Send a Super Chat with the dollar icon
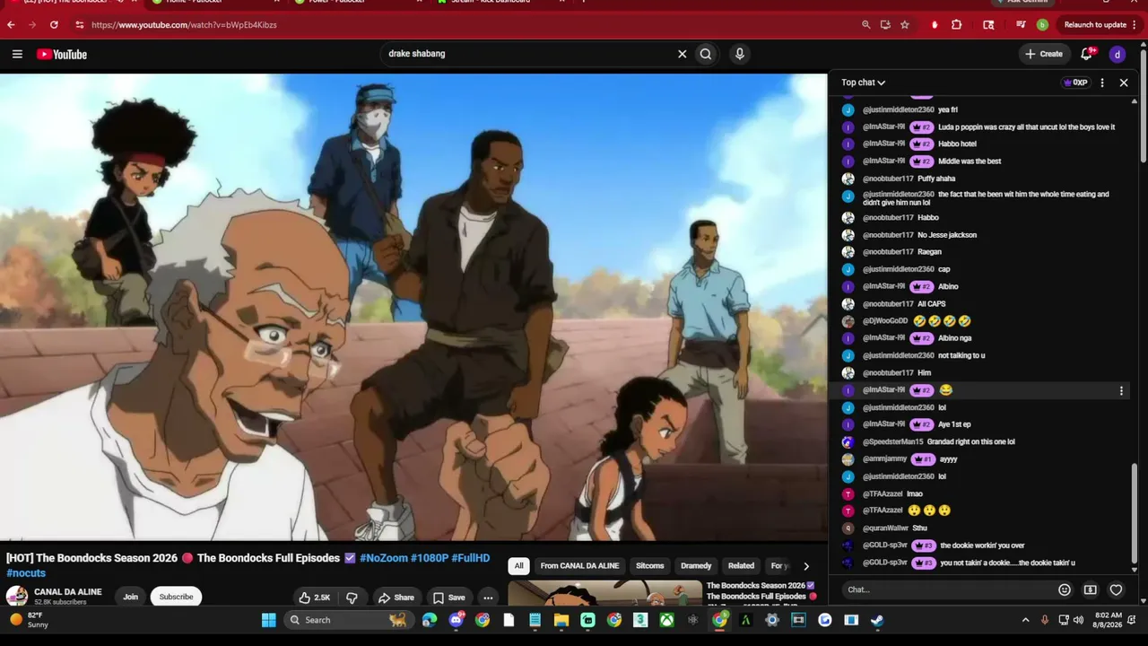This screenshot has height=646, width=1148. tap(1090, 589)
